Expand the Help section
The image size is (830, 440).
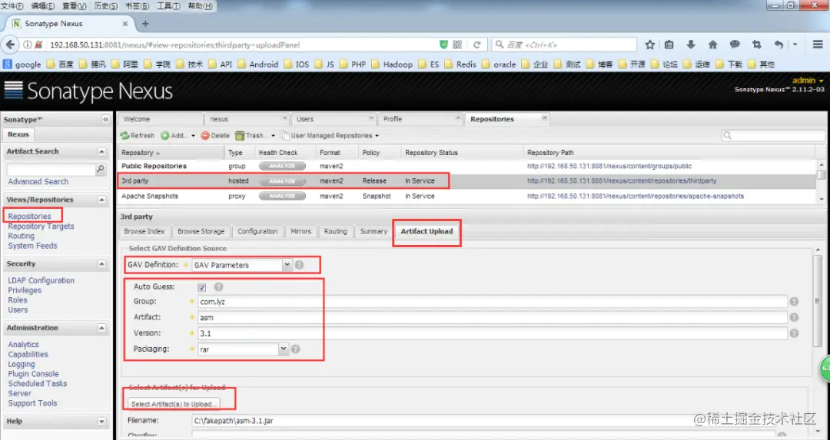(x=101, y=422)
